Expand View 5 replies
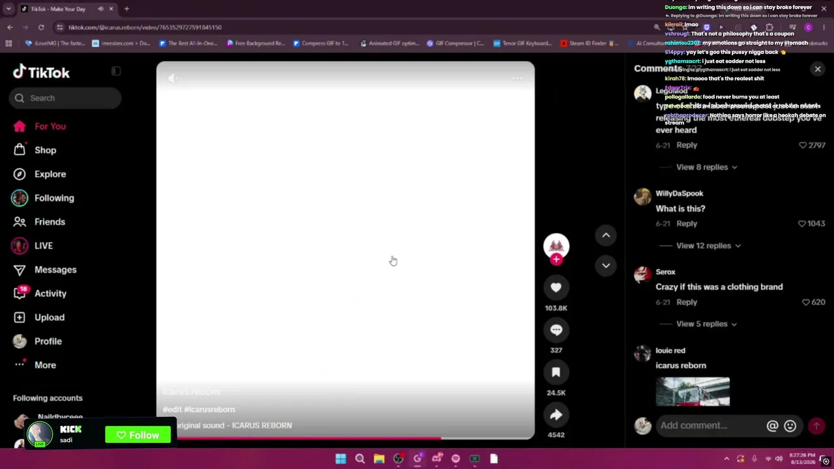The height and width of the screenshot is (469, 834). click(706, 324)
